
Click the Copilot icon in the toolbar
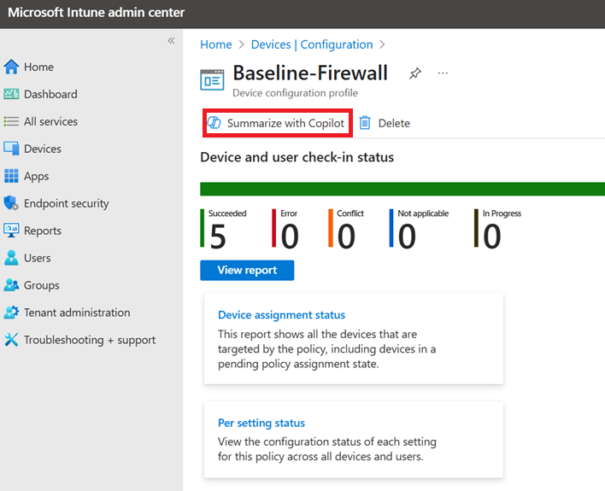(214, 123)
